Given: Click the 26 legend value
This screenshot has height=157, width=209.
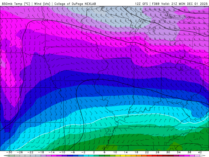Looking at the screenshot, I should 158,152.
